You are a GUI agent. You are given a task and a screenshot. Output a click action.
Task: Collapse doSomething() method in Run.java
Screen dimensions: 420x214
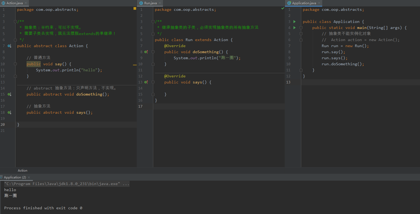pos(153,52)
